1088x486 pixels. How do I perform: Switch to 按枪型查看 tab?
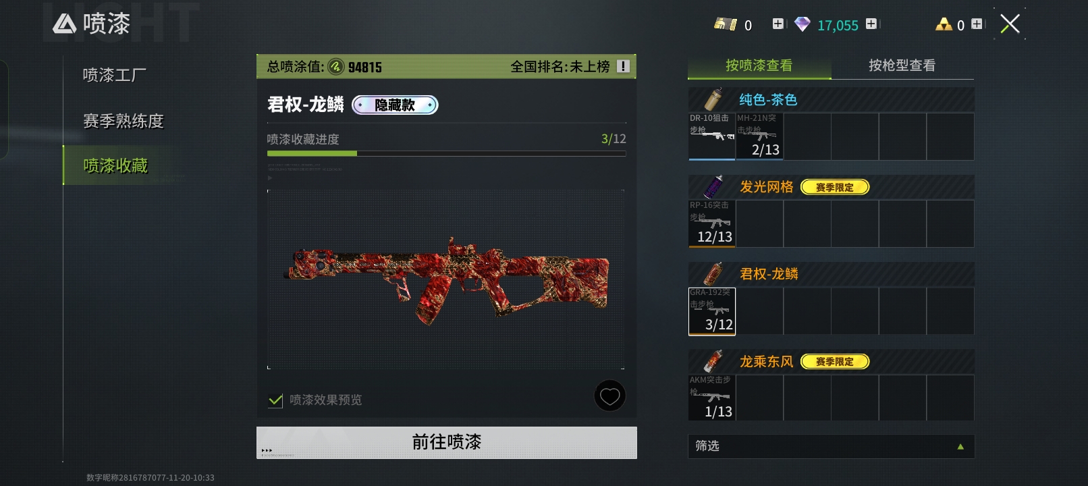[x=902, y=65]
